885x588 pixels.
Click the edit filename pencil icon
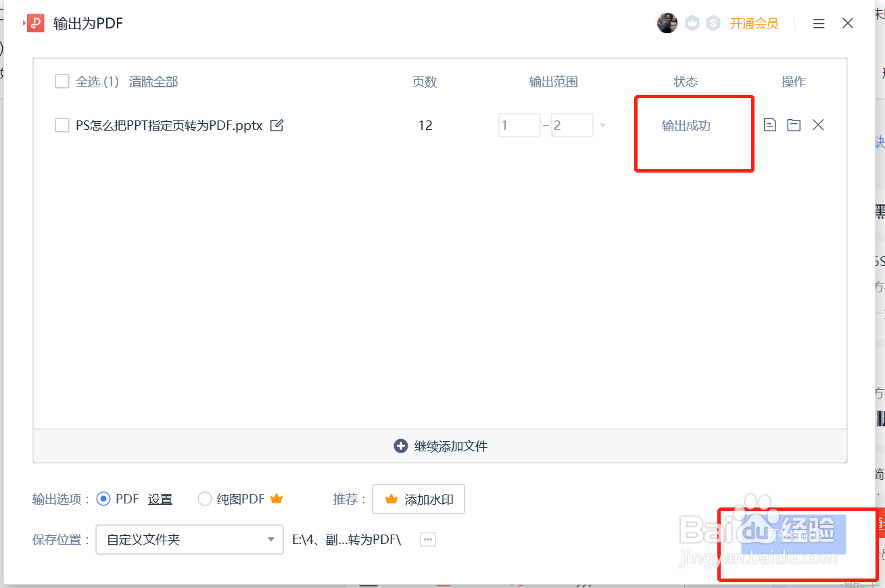coord(277,125)
